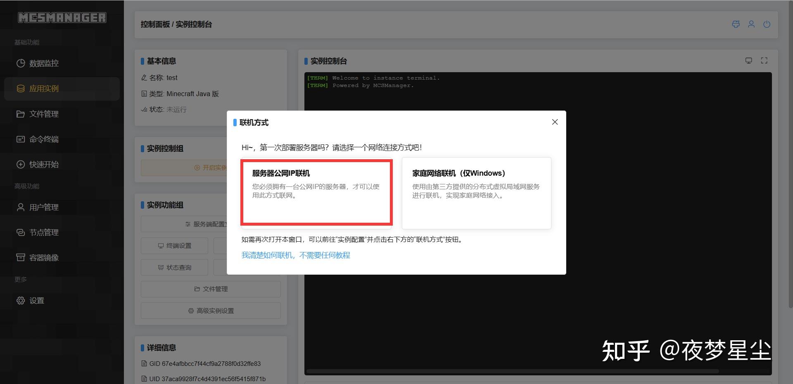This screenshot has width=793, height=384.
Task: Dismiss the 联机方式 dialog
Action: tap(555, 122)
